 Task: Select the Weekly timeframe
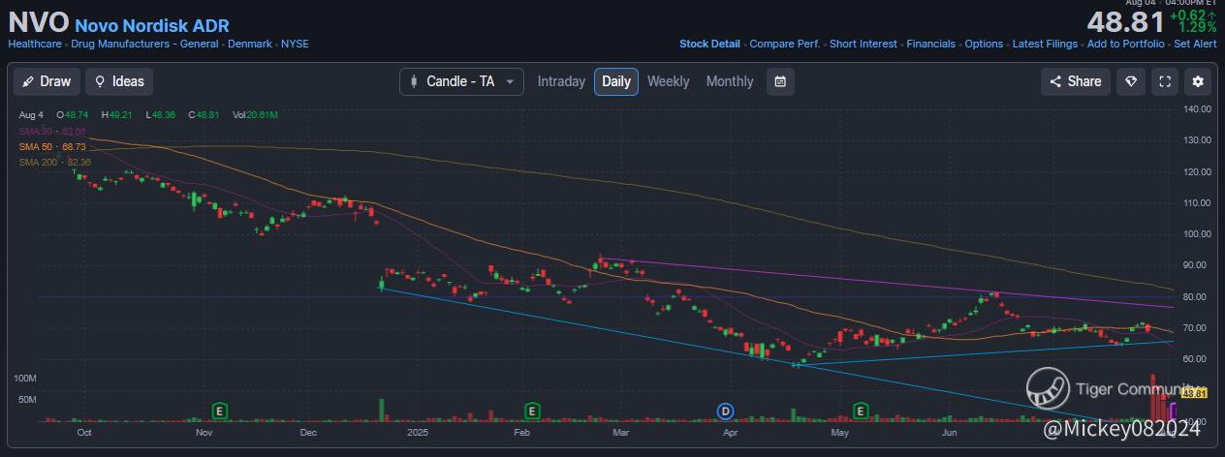668,81
